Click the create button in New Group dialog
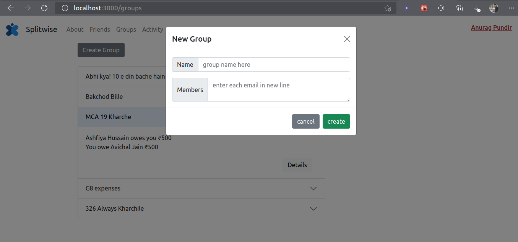Screen dimensions: 518x242 coord(336,121)
